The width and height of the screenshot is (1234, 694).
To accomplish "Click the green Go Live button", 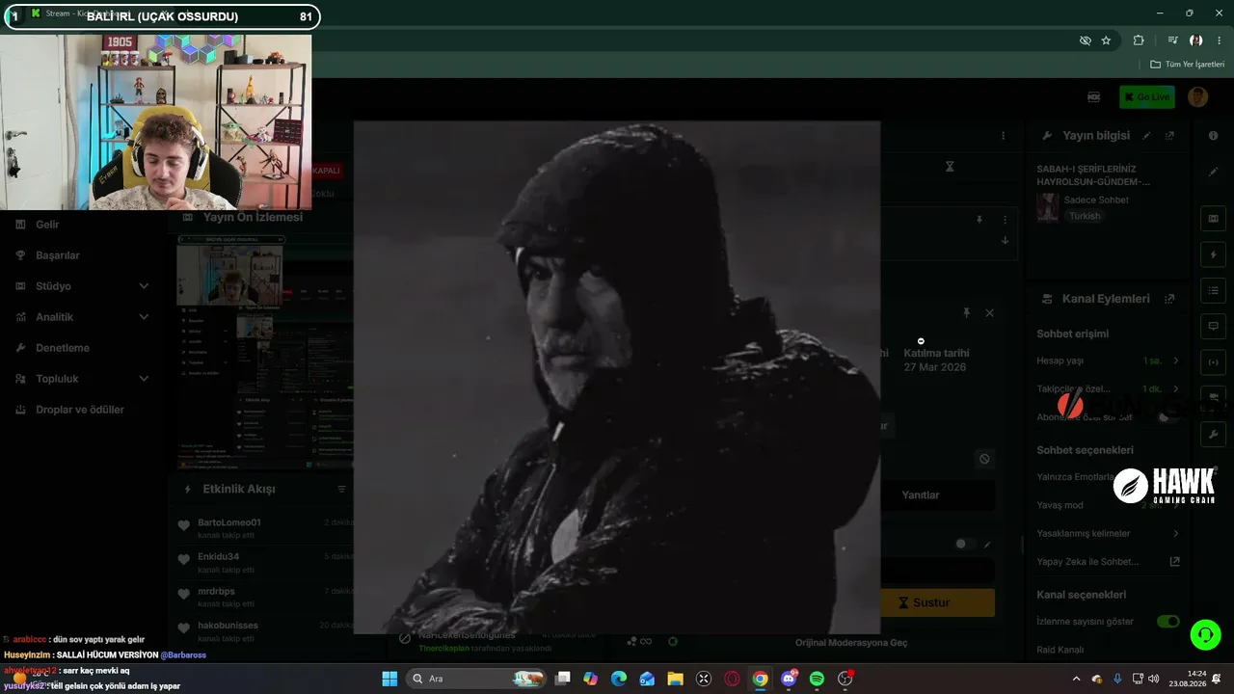I will click(x=1146, y=96).
